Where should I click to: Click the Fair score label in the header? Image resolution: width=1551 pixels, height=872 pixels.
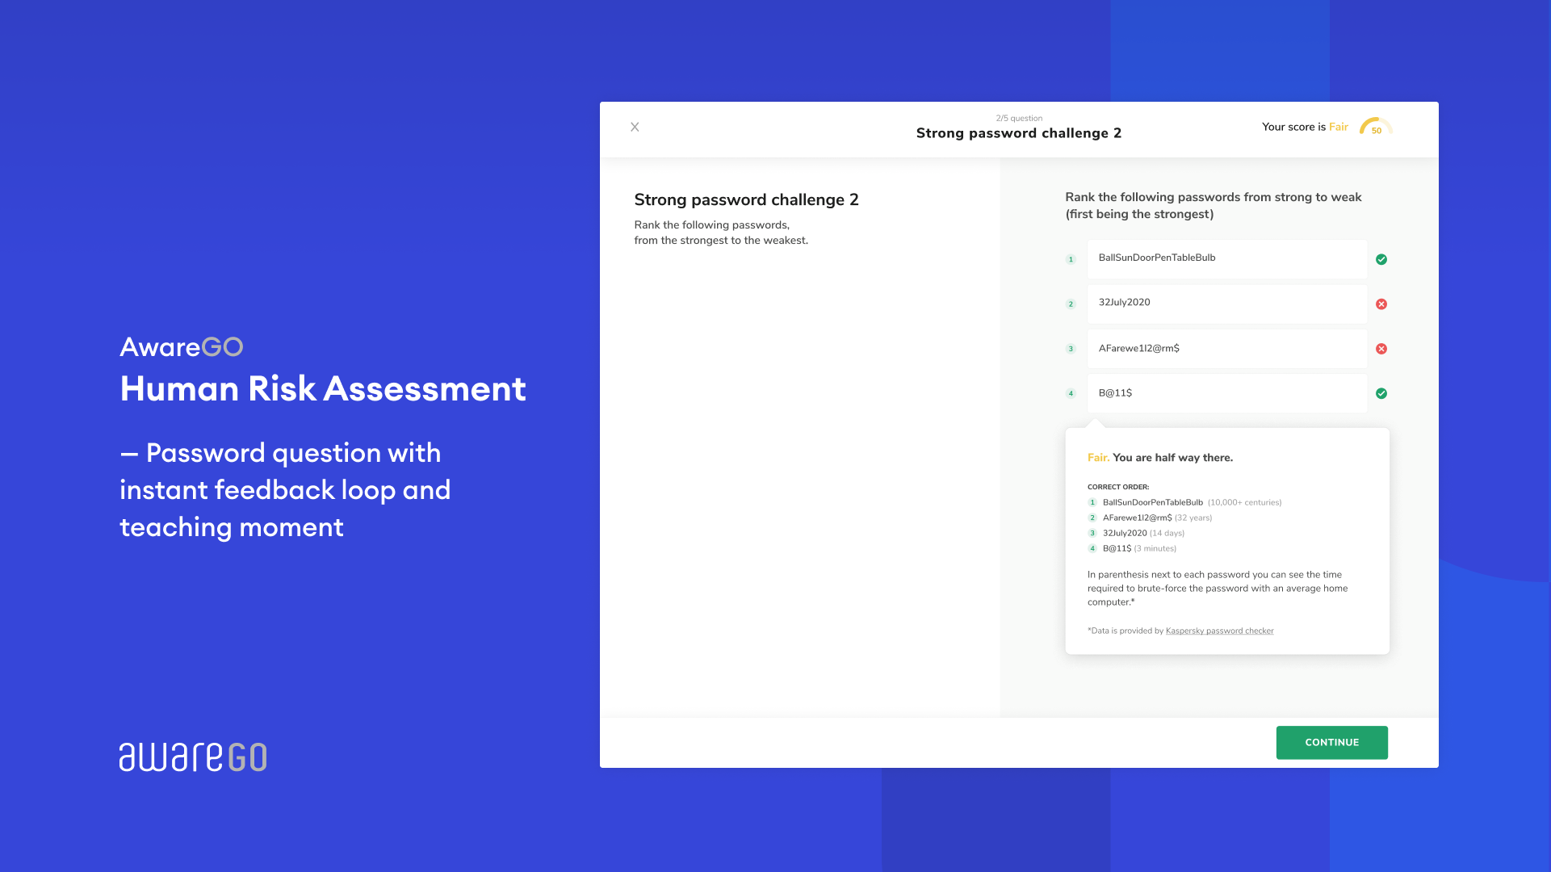pos(1339,127)
